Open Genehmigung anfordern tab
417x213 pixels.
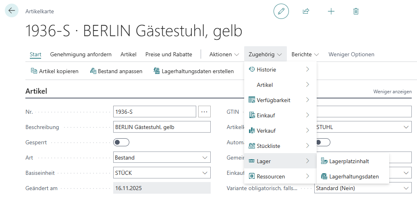(x=81, y=54)
